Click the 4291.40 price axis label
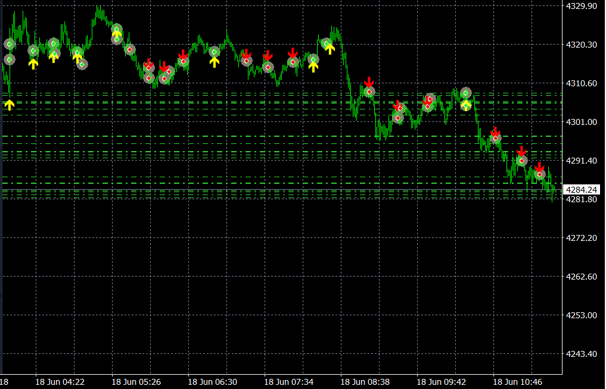Screen dimensions: 606x389 coord(581,161)
